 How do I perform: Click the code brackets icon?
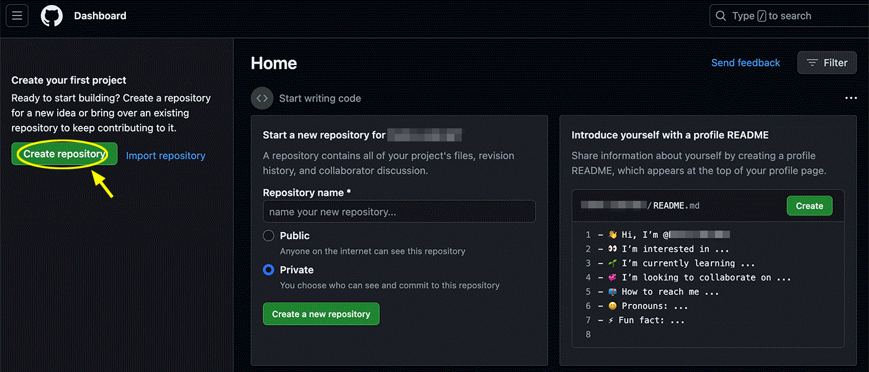tap(262, 98)
